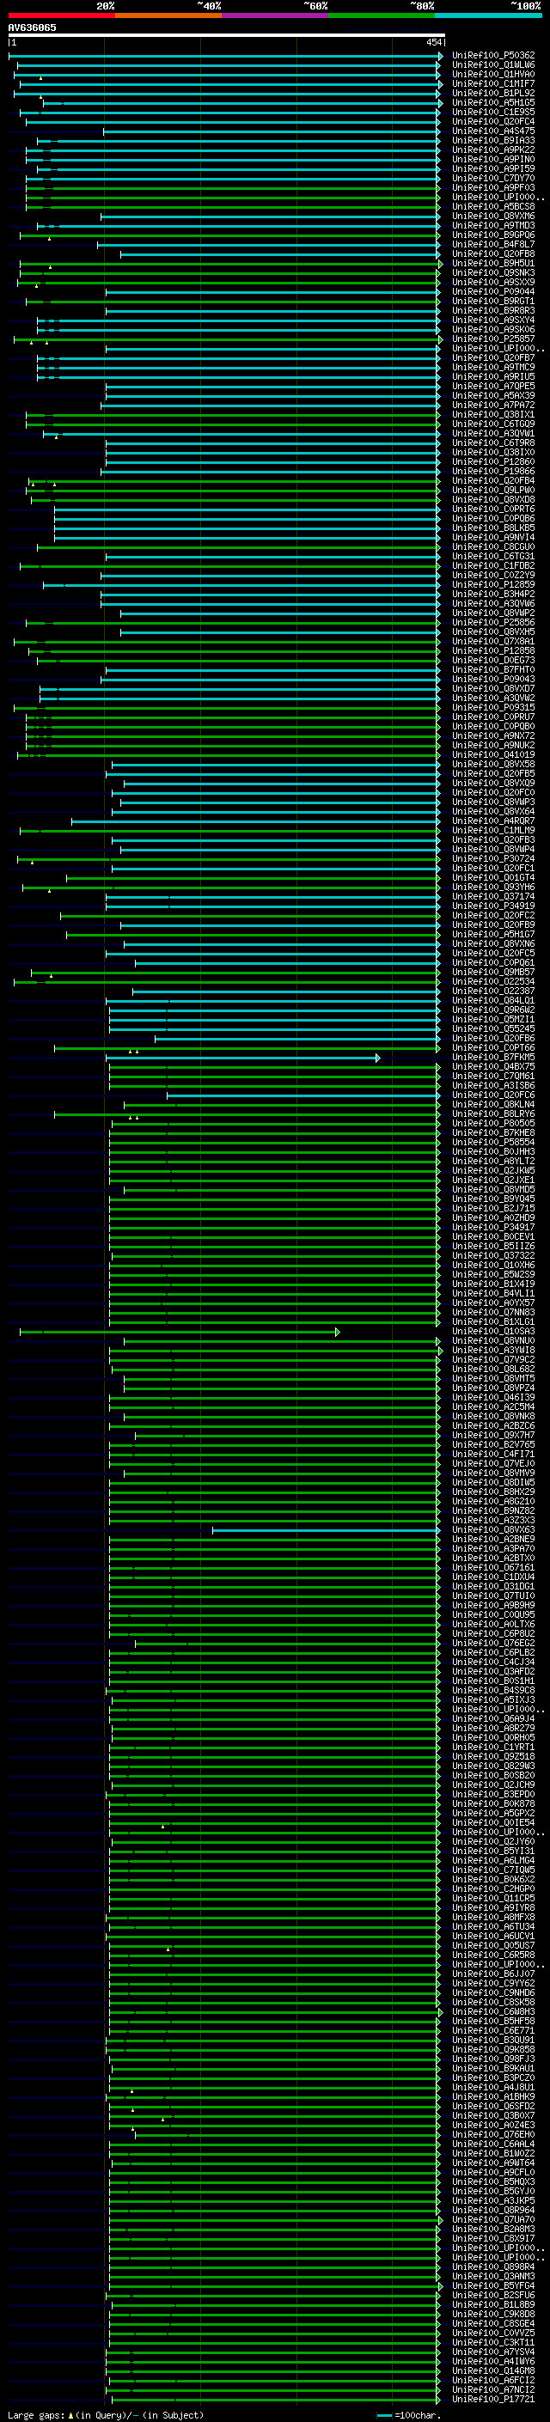Viewport: 550px width, 2422px height.
Task: Open hit UniRef100_P34917
Action: tap(493, 1228)
